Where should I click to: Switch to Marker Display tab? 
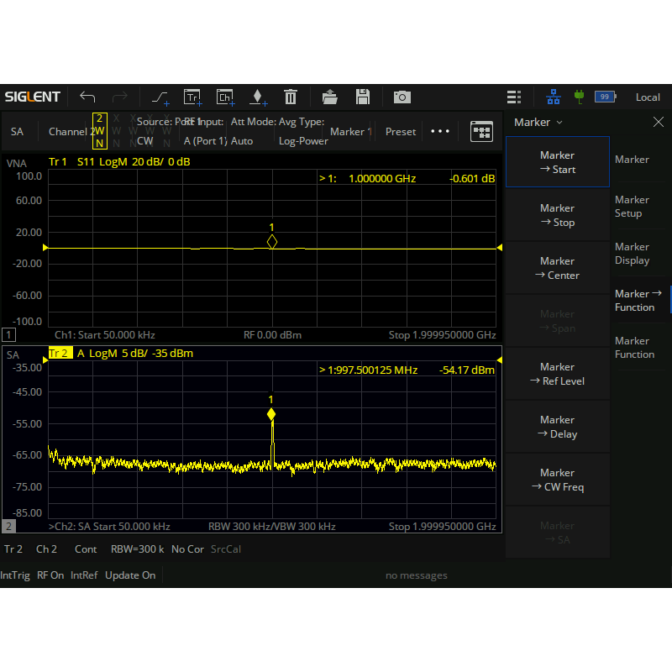click(633, 254)
